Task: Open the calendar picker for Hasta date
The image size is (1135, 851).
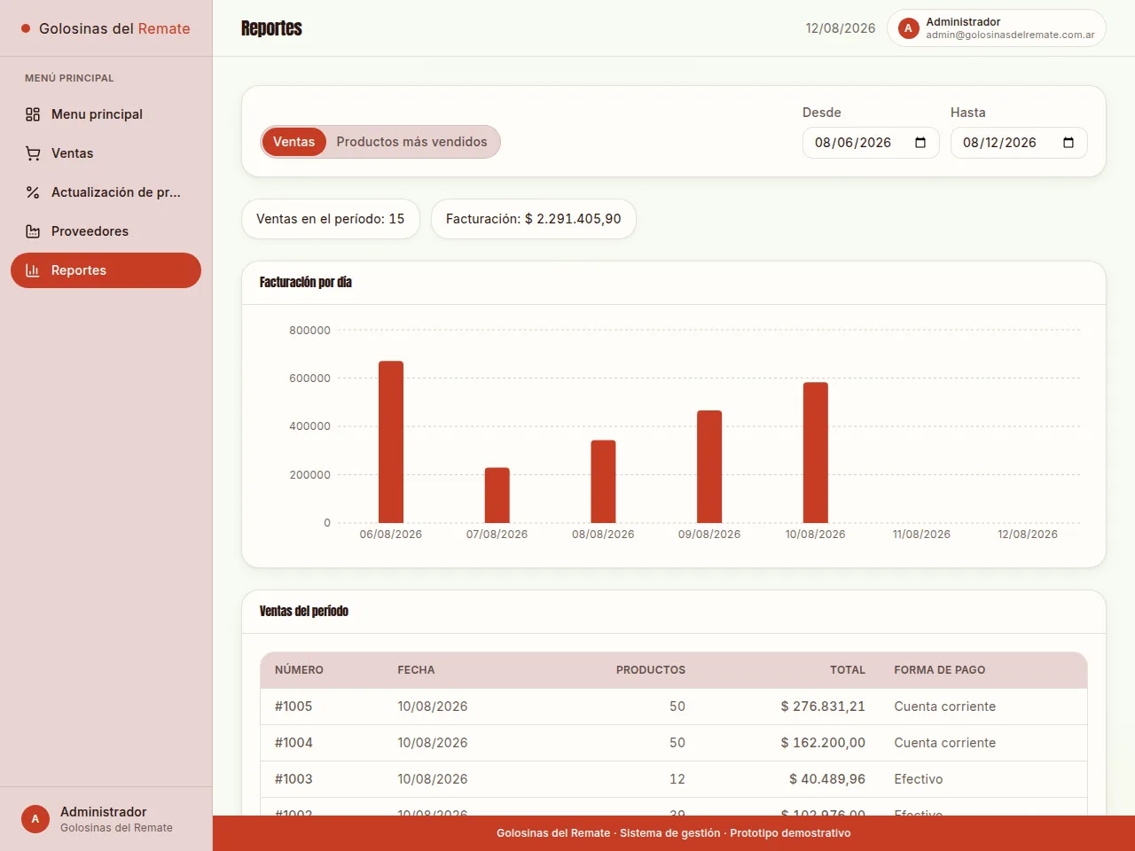Action: coord(1068,143)
